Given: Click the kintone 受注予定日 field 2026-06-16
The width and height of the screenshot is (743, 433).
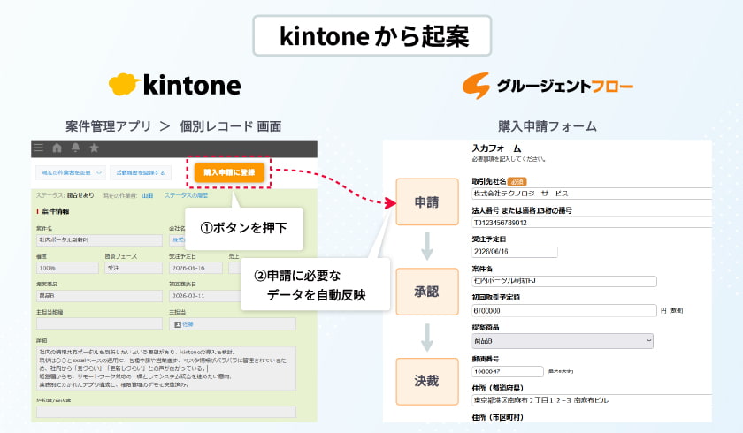Looking at the screenshot, I should pyautogui.click(x=195, y=268).
